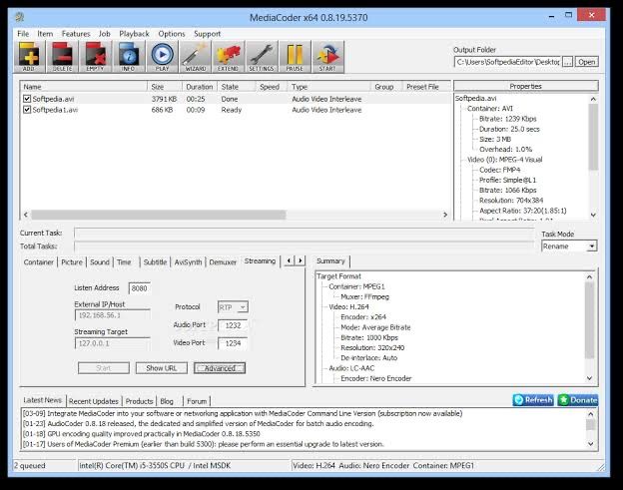Toggle checkbox for Softpedia1.avi
Screen dimensions: 623x490
point(27,109)
